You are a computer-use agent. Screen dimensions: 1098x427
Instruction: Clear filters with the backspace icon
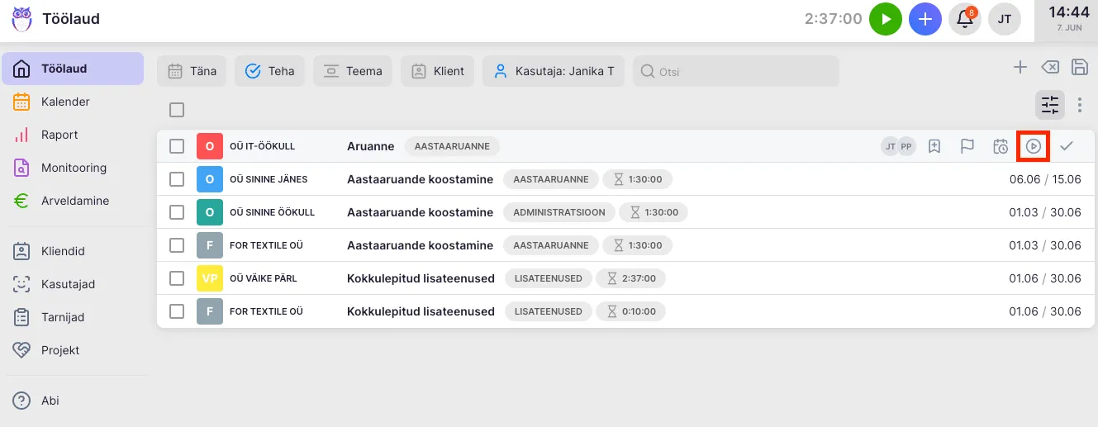click(x=1049, y=68)
